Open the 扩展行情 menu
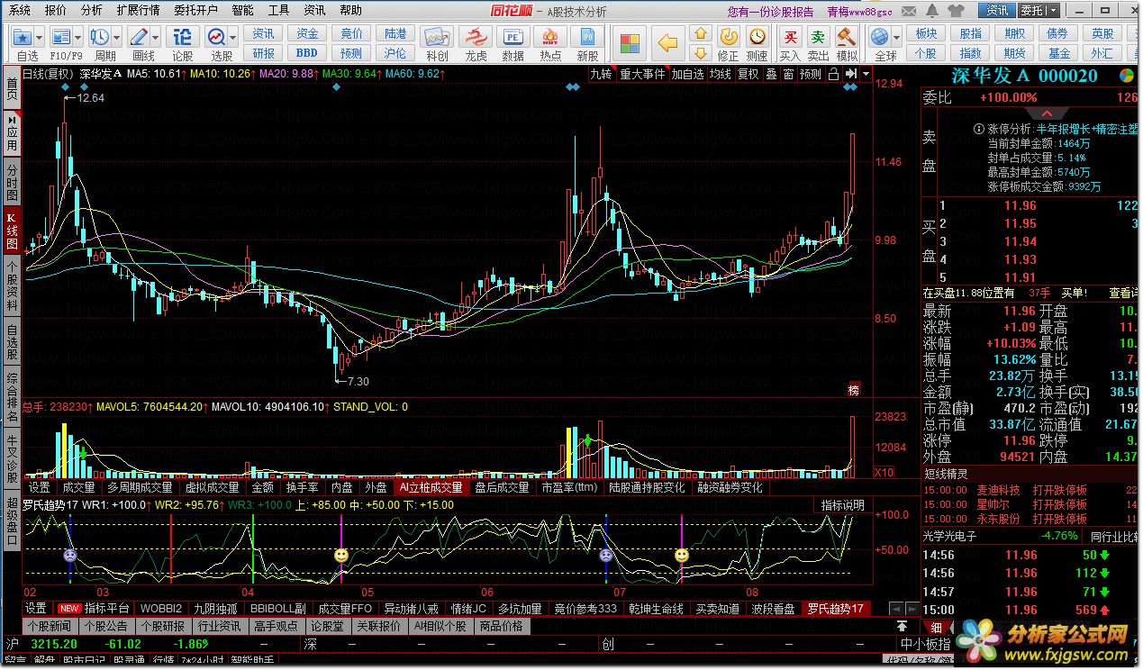The width and height of the screenshot is (1143, 670). (139, 11)
